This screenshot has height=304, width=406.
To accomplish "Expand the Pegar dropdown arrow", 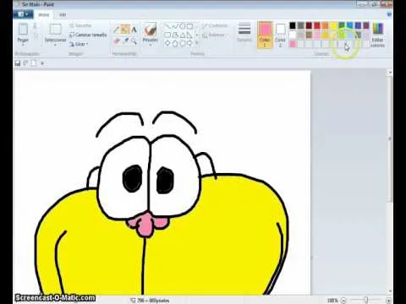I will pyautogui.click(x=23, y=45).
